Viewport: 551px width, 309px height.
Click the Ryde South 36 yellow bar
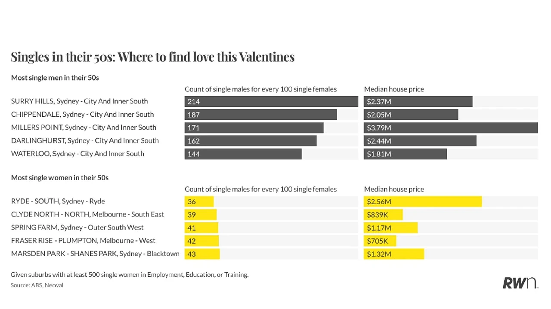(x=199, y=201)
